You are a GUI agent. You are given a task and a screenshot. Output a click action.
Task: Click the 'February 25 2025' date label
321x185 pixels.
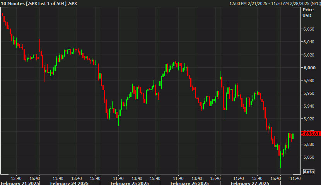pyautogui.click(x=130, y=183)
